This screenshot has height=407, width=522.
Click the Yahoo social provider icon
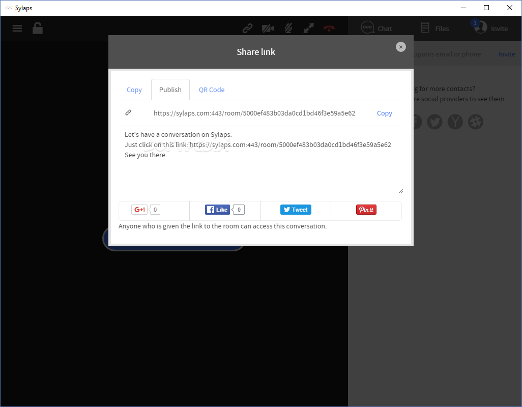pyautogui.click(x=455, y=122)
